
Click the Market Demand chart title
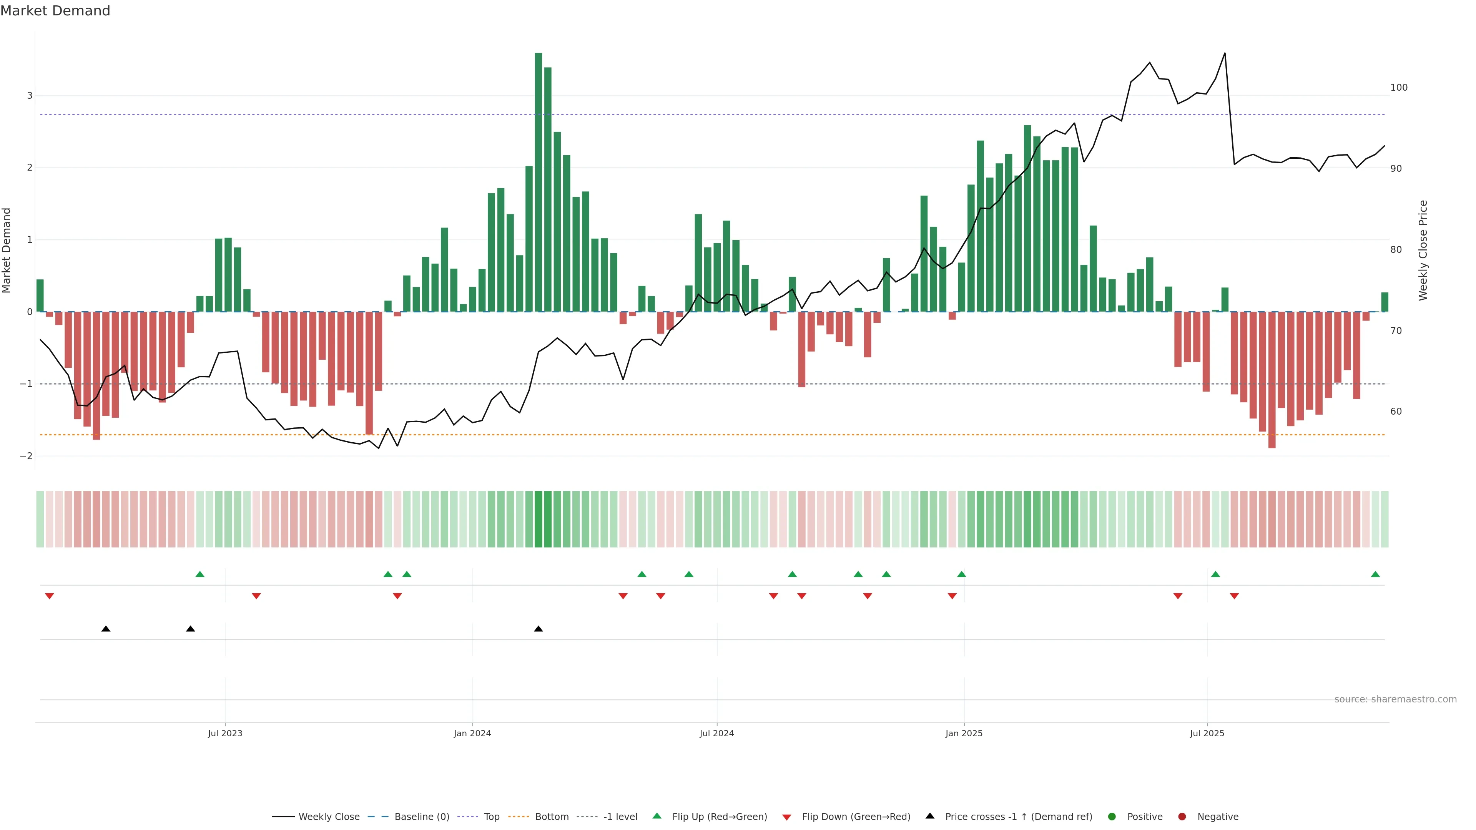point(55,11)
